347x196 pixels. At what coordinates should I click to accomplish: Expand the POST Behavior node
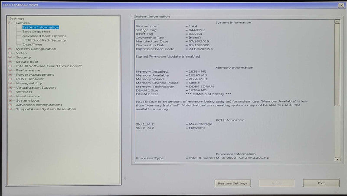coord(10,79)
